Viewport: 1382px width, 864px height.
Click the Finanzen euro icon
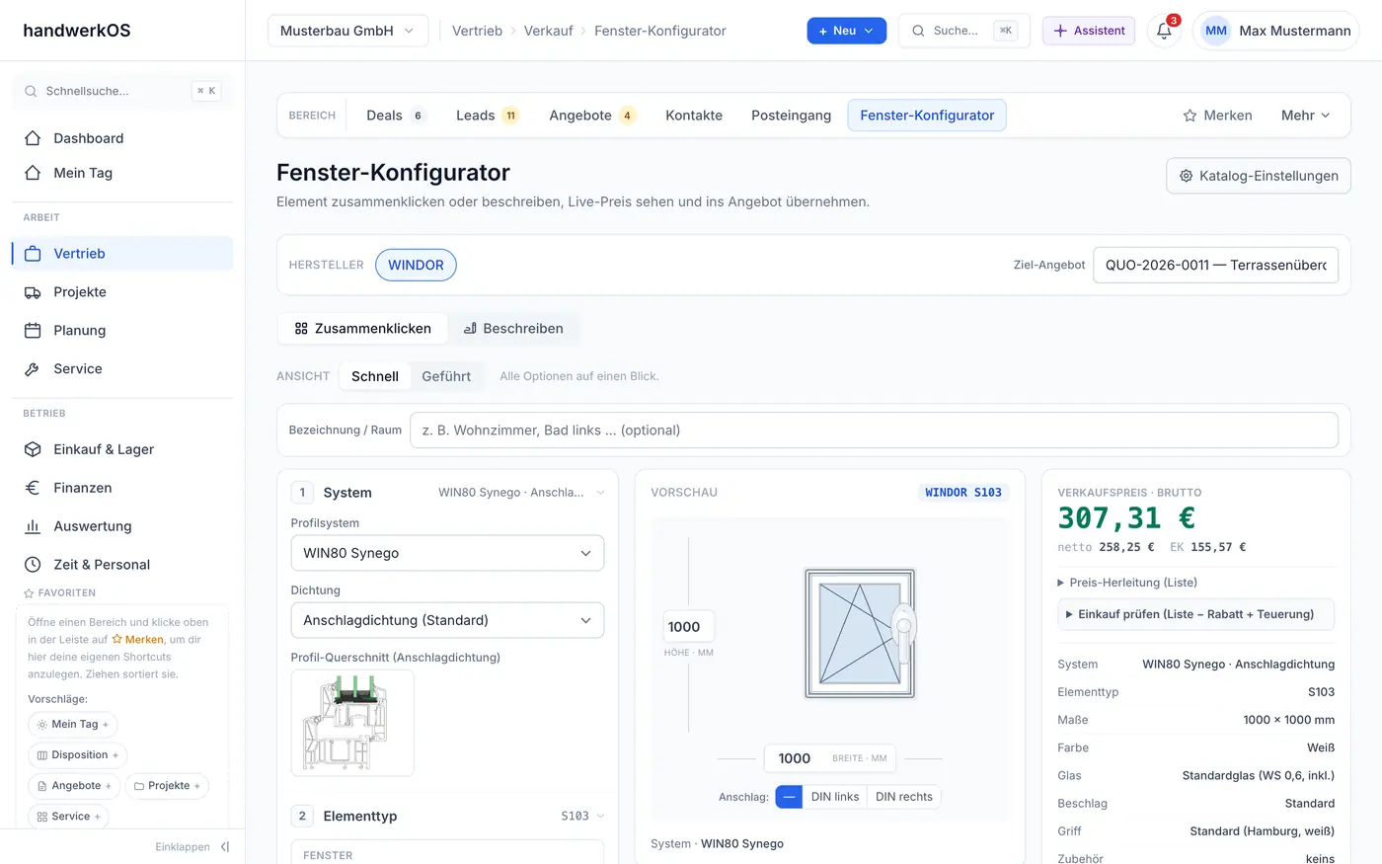33,488
